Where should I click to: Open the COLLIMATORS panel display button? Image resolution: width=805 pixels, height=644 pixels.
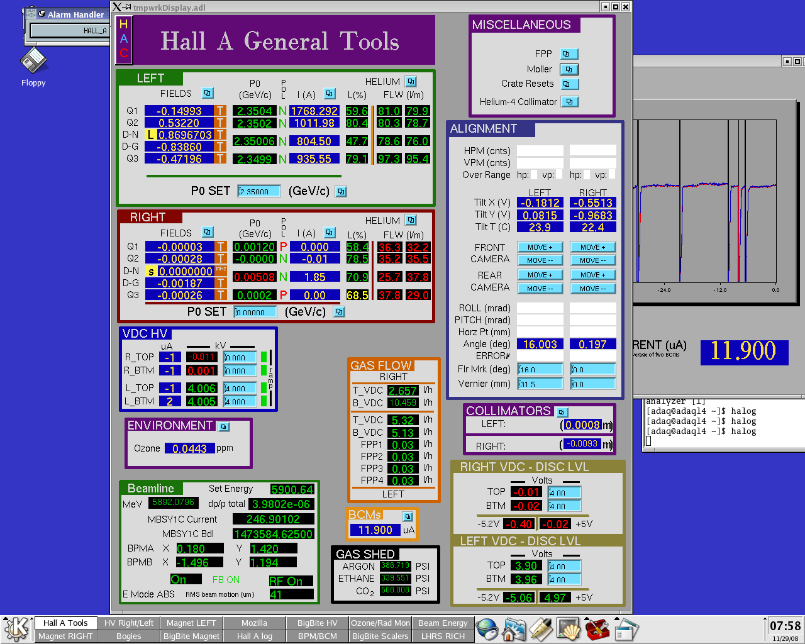tap(562, 412)
